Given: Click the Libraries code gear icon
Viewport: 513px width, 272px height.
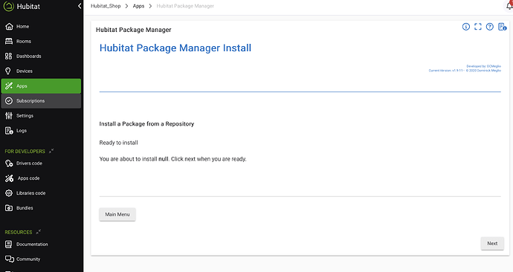Looking at the screenshot, I should click(9, 193).
